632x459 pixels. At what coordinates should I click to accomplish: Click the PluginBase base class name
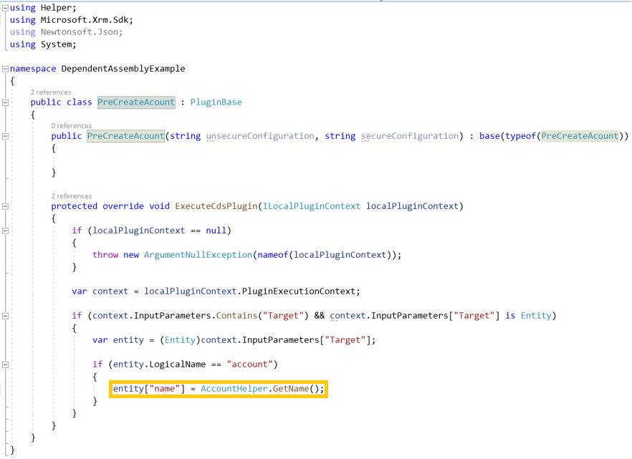coord(216,102)
